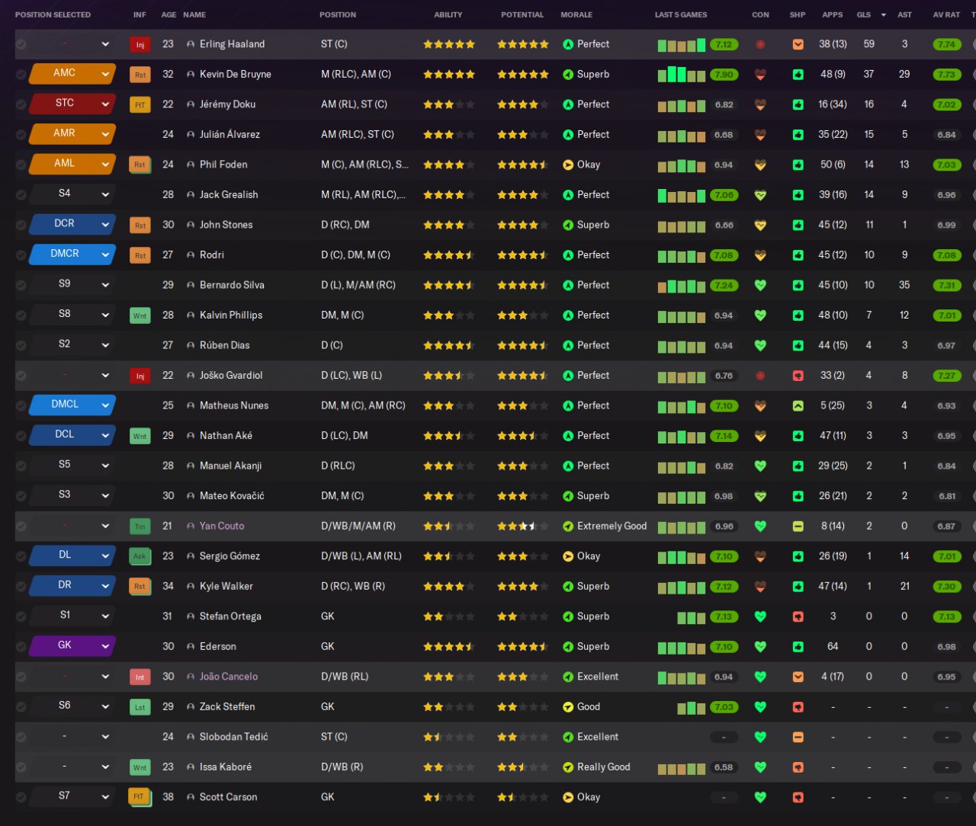Image resolution: width=976 pixels, height=826 pixels.
Task: Click the POTENTIAL column header
Action: click(x=522, y=14)
